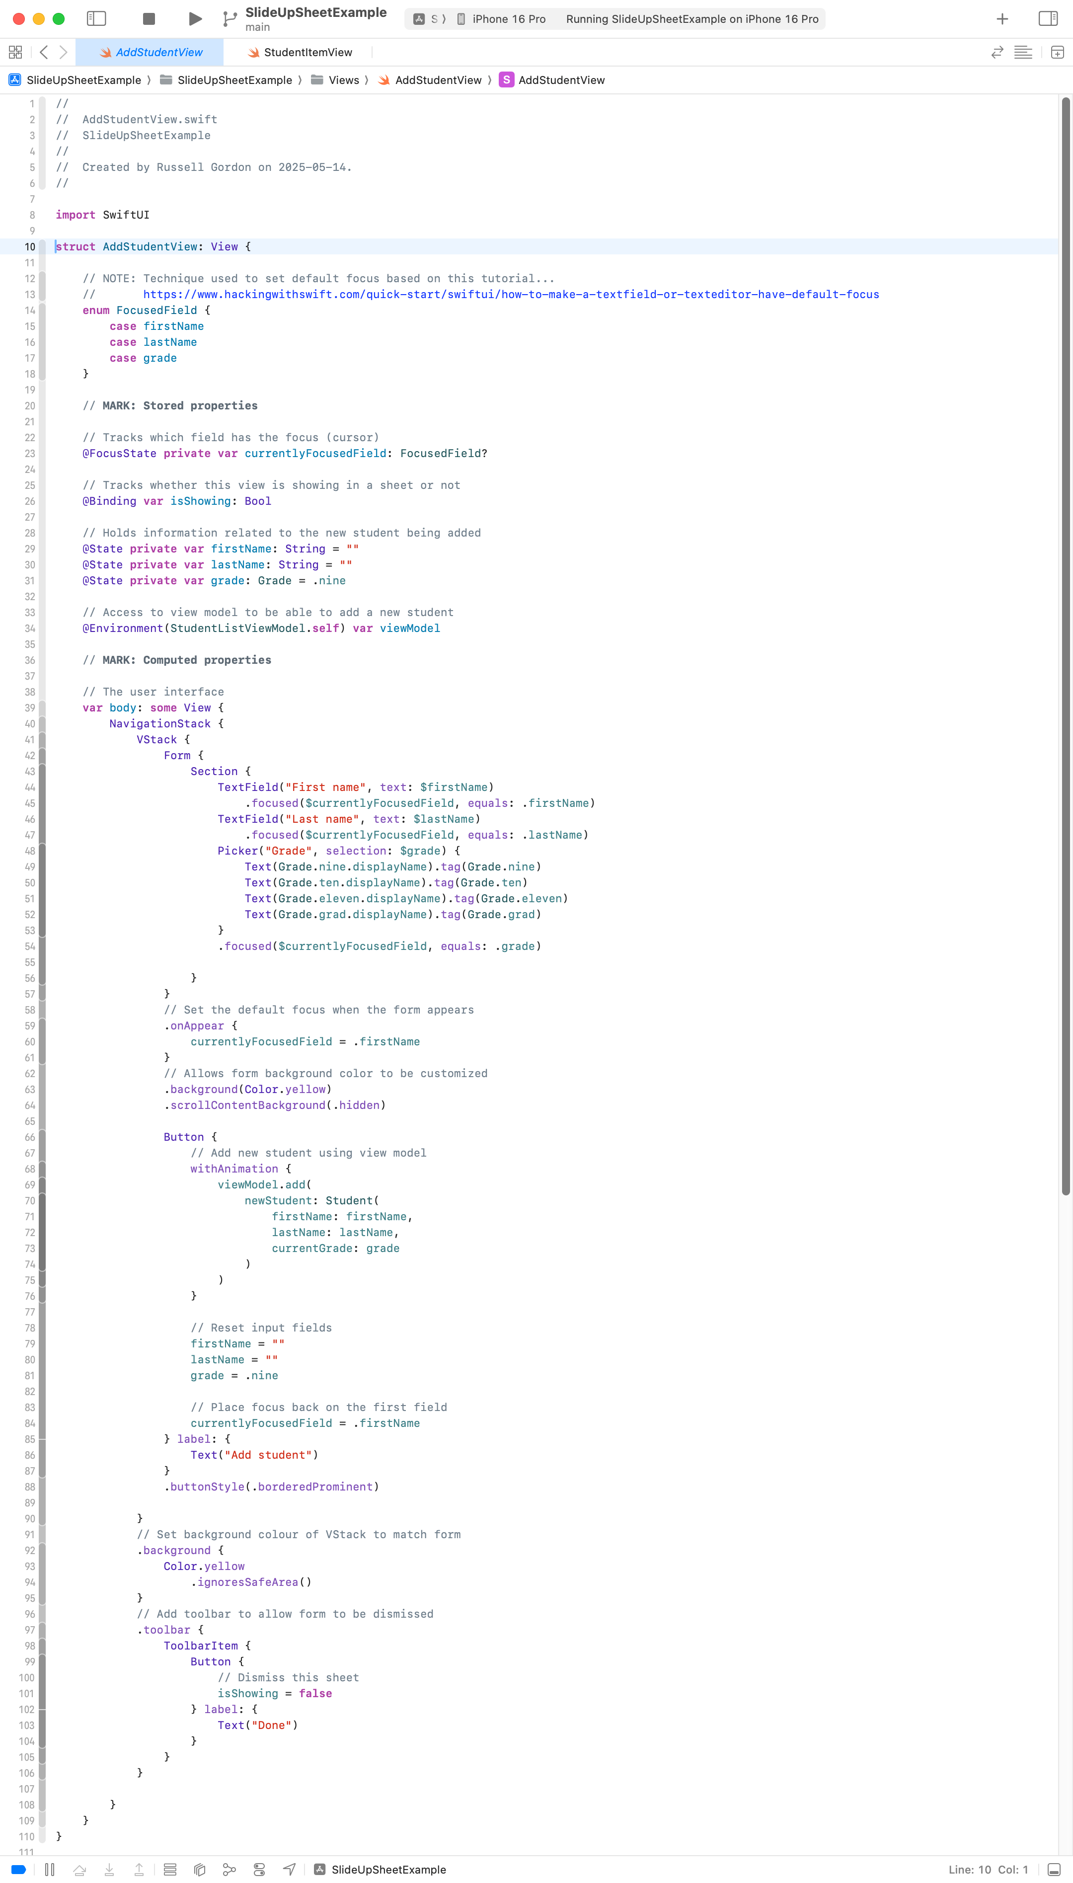Viewport: 1073px width, 1883px height.
Task: Open the related items grid menu
Action: click(x=15, y=52)
